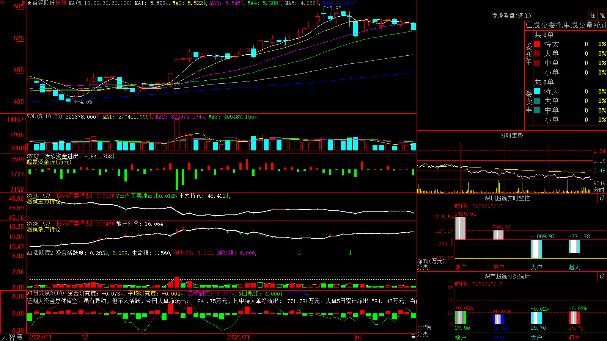Click the lock icon at the timeline's end
The image size is (607, 341).
(x=414, y=336)
